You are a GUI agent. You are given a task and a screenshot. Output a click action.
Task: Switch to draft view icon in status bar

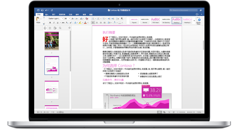174,112
